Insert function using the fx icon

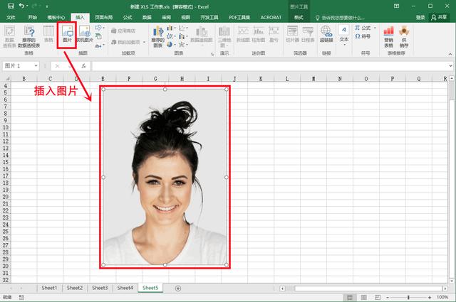pyautogui.click(x=82, y=66)
